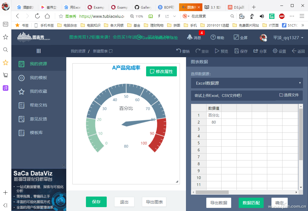The height and width of the screenshot is (211, 308).
Task: Open the 消息 notifications bell icon
Action: [x=190, y=37]
